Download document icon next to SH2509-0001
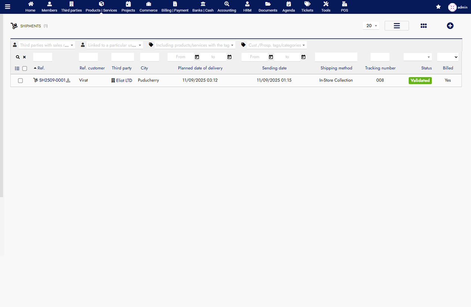 [x=68, y=80]
